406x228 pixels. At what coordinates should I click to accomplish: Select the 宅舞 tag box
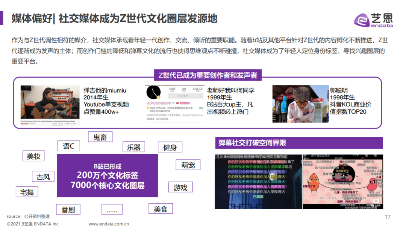(x=27, y=192)
